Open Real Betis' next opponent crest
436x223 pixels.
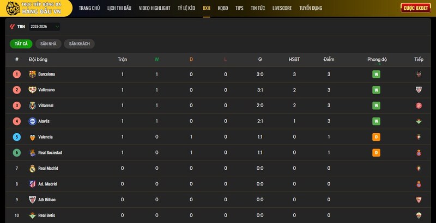pyautogui.click(x=419, y=215)
